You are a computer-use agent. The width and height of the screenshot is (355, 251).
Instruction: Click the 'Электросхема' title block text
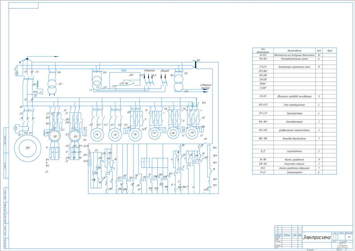[317, 237]
